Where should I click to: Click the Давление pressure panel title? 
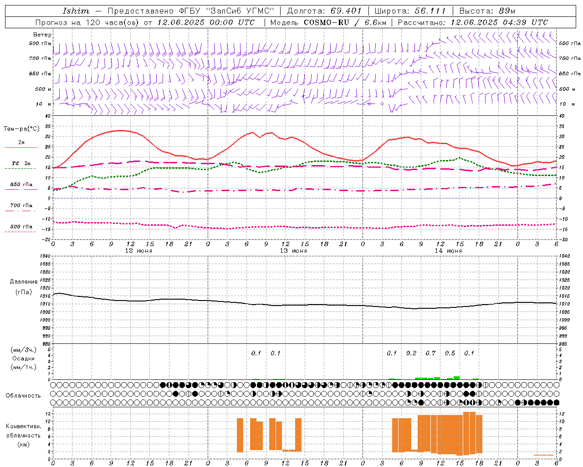coord(24,282)
